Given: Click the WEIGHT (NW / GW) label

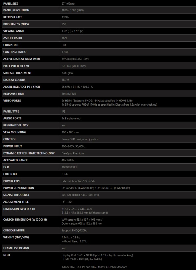Looking at the screenshot, I should pos(16,237).
